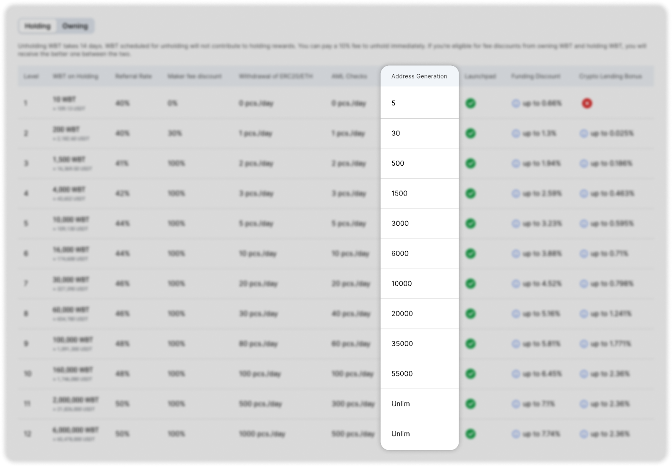Click the Crypto Lending Bonus column header

610,76
